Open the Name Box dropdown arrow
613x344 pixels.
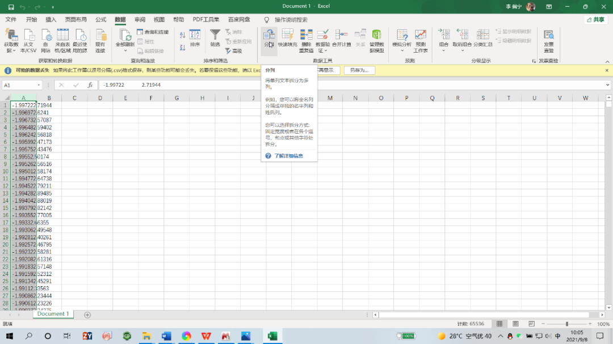coord(39,85)
